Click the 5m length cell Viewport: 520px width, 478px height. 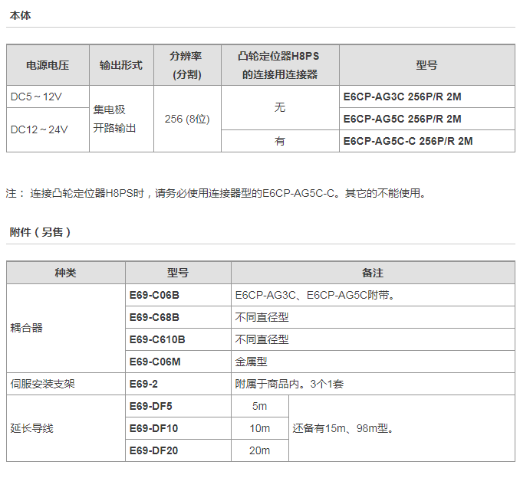pyautogui.click(x=260, y=406)
